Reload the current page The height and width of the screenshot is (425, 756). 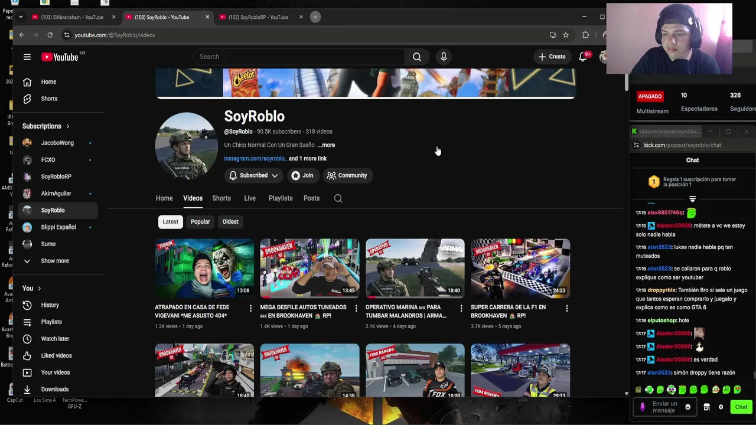click(x=50, y=35)
